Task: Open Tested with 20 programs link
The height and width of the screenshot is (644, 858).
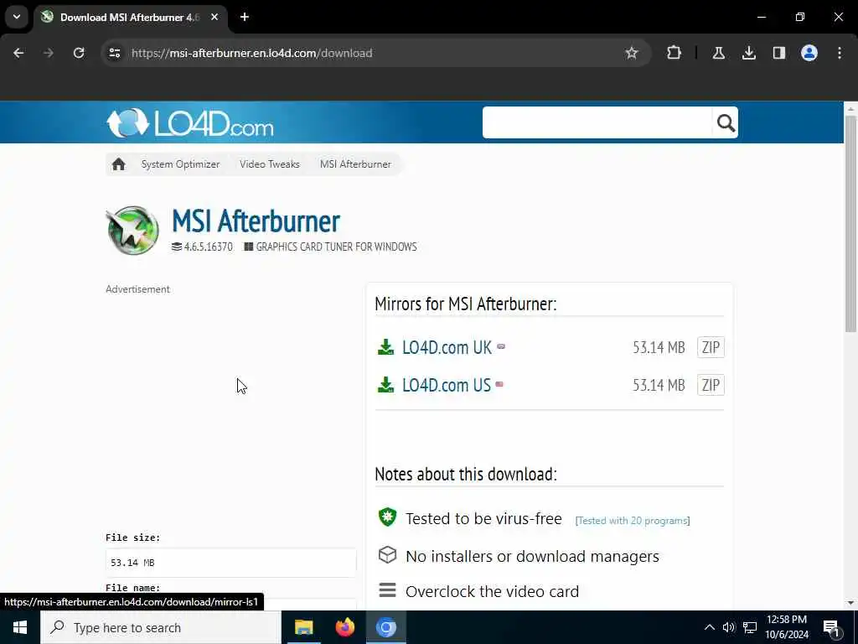Action: tap(632, 520)
